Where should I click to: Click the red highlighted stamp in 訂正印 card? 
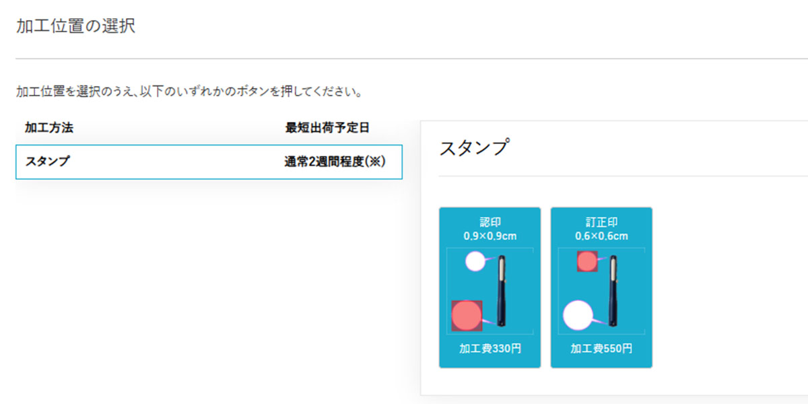pyautogui.click(x=587, y=261)
